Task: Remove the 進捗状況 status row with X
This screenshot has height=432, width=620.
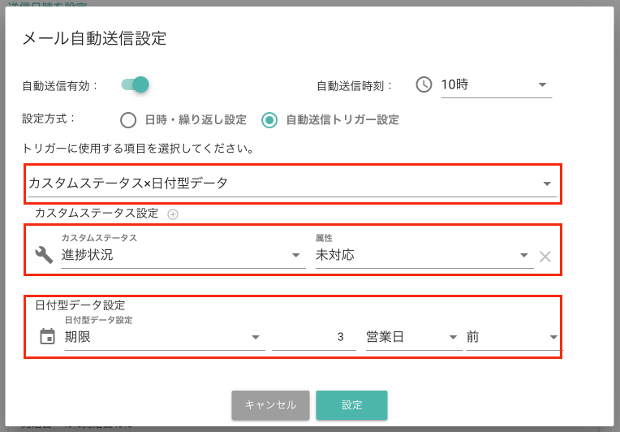Action: [x=545, y=257]
